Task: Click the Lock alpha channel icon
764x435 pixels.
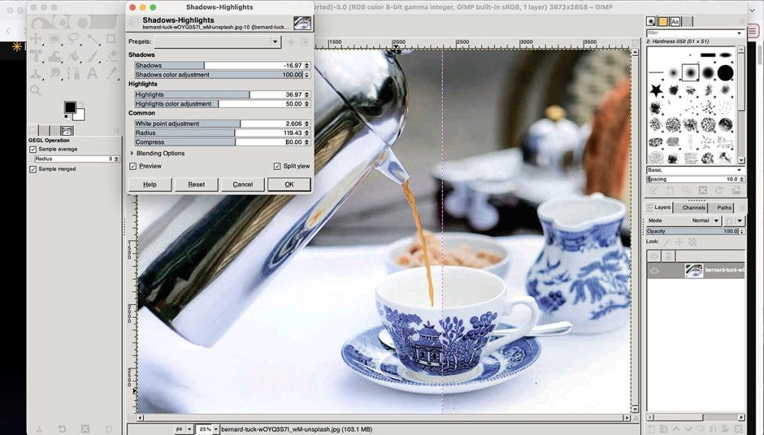Action: click(692, 242)
